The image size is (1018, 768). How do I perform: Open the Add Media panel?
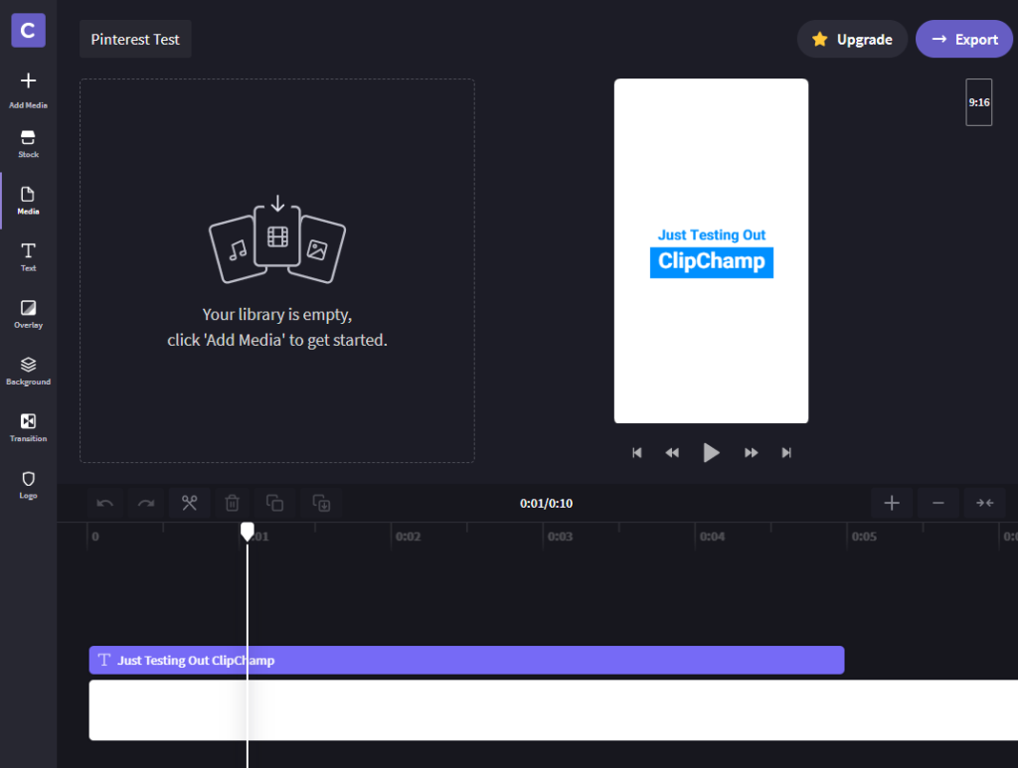click(28, 89)
